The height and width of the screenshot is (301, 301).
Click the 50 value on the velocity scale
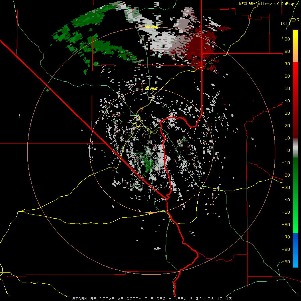click(287, 89)
